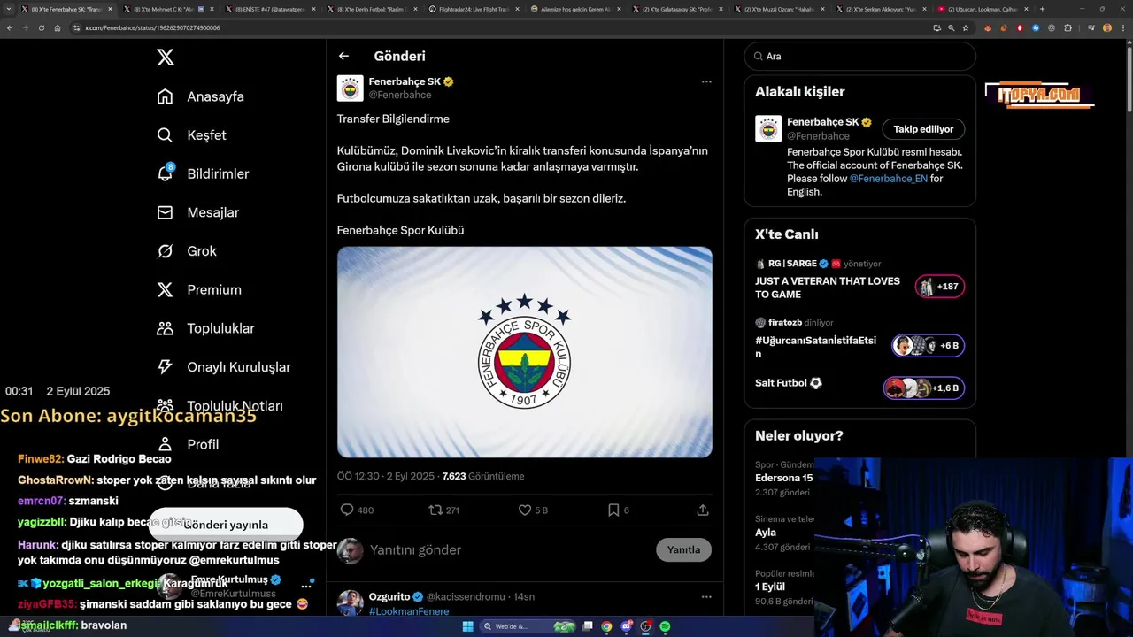The image size is (1133, 637).
Task: Open Task View in the taskbar
Action: 588,626
